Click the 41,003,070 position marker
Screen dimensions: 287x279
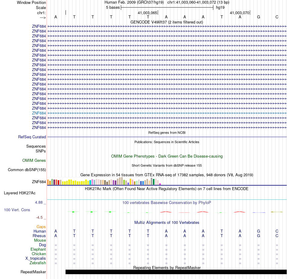[240, 13]
